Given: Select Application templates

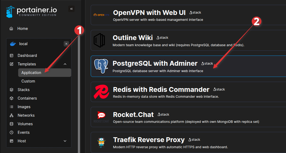Looking at the screenshot, I should 45,73.
